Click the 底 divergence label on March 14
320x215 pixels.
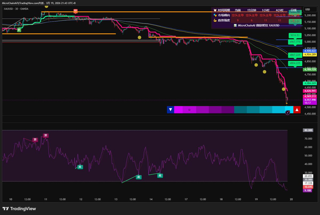160,175
